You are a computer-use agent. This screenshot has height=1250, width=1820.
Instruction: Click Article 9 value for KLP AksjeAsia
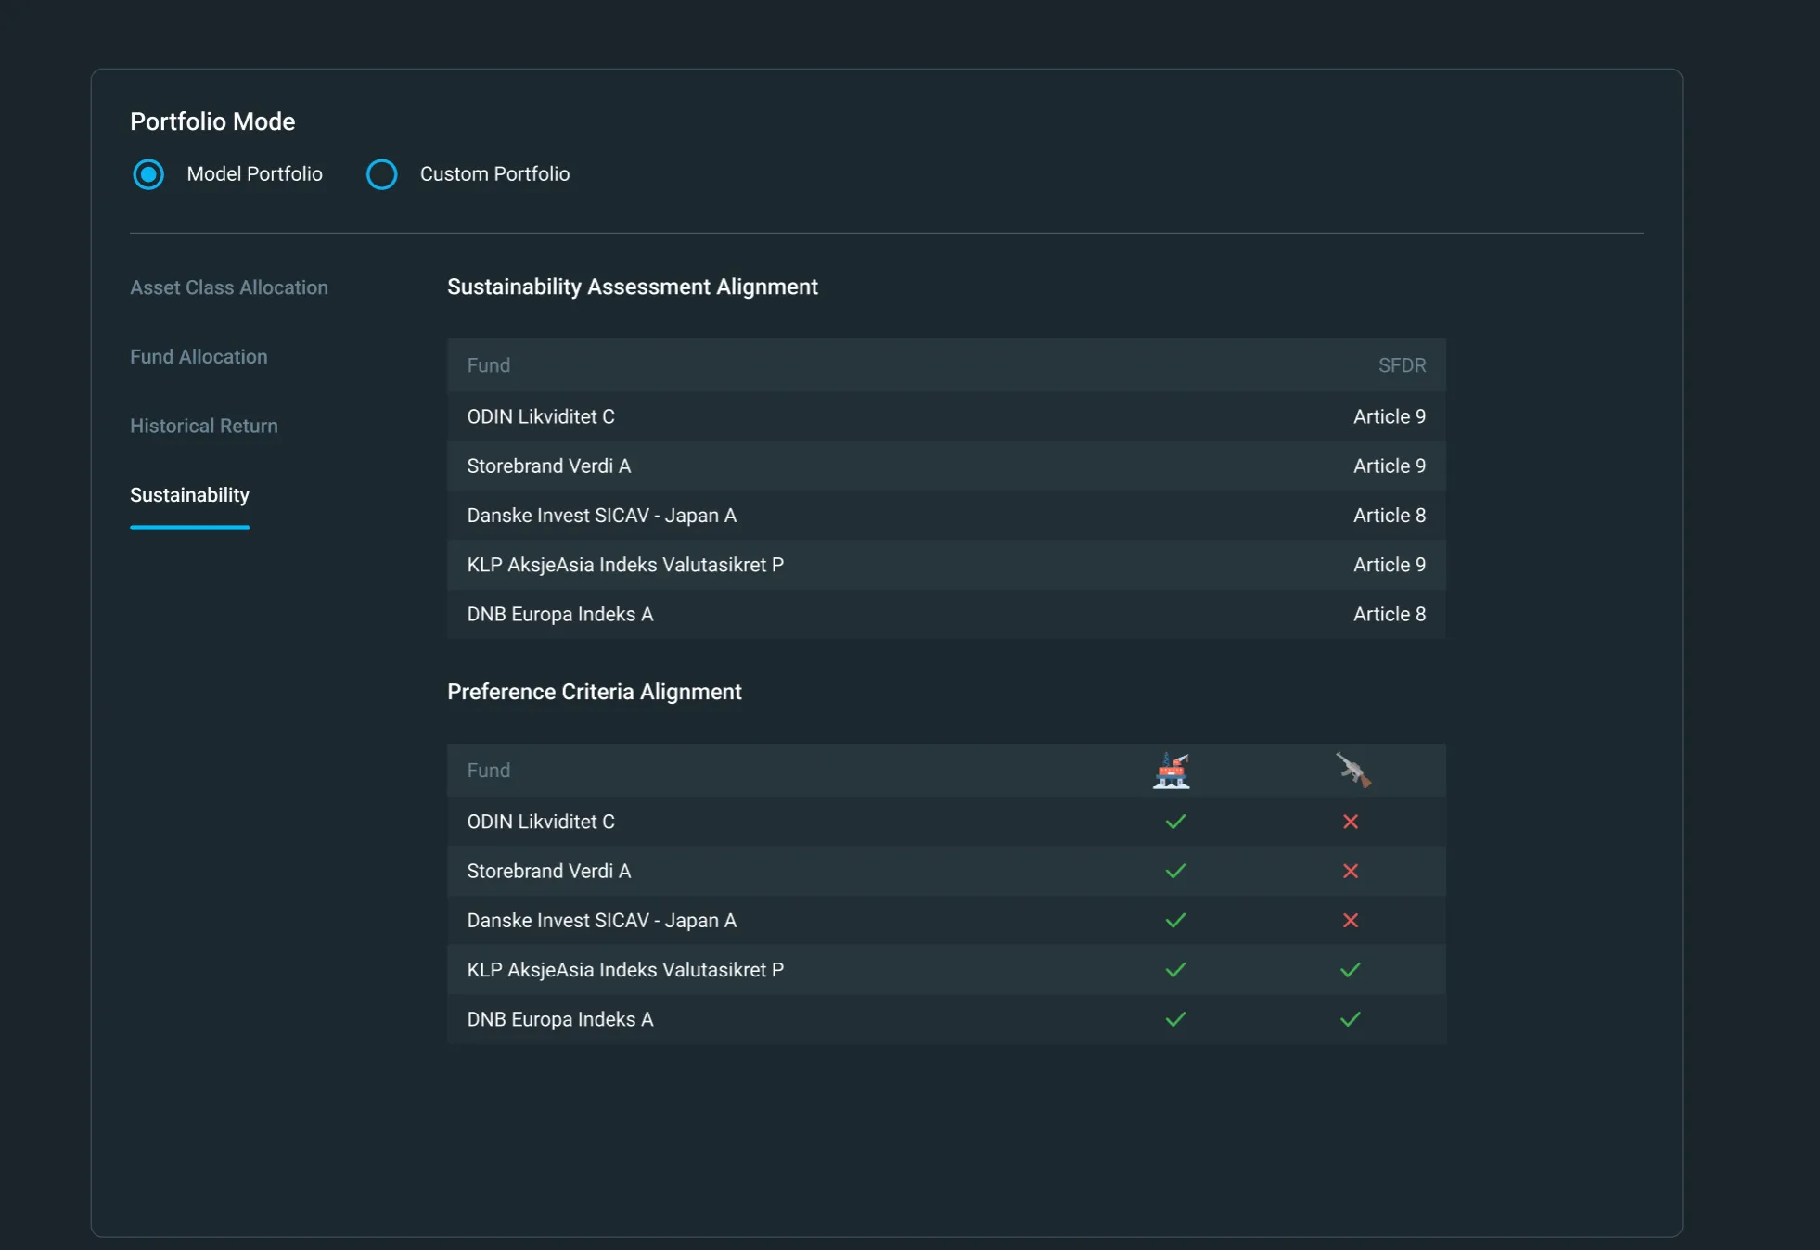point(1390,565)
